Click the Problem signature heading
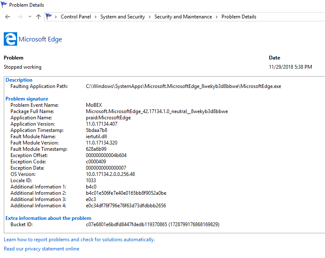325x258 pixels. point(27,99)
